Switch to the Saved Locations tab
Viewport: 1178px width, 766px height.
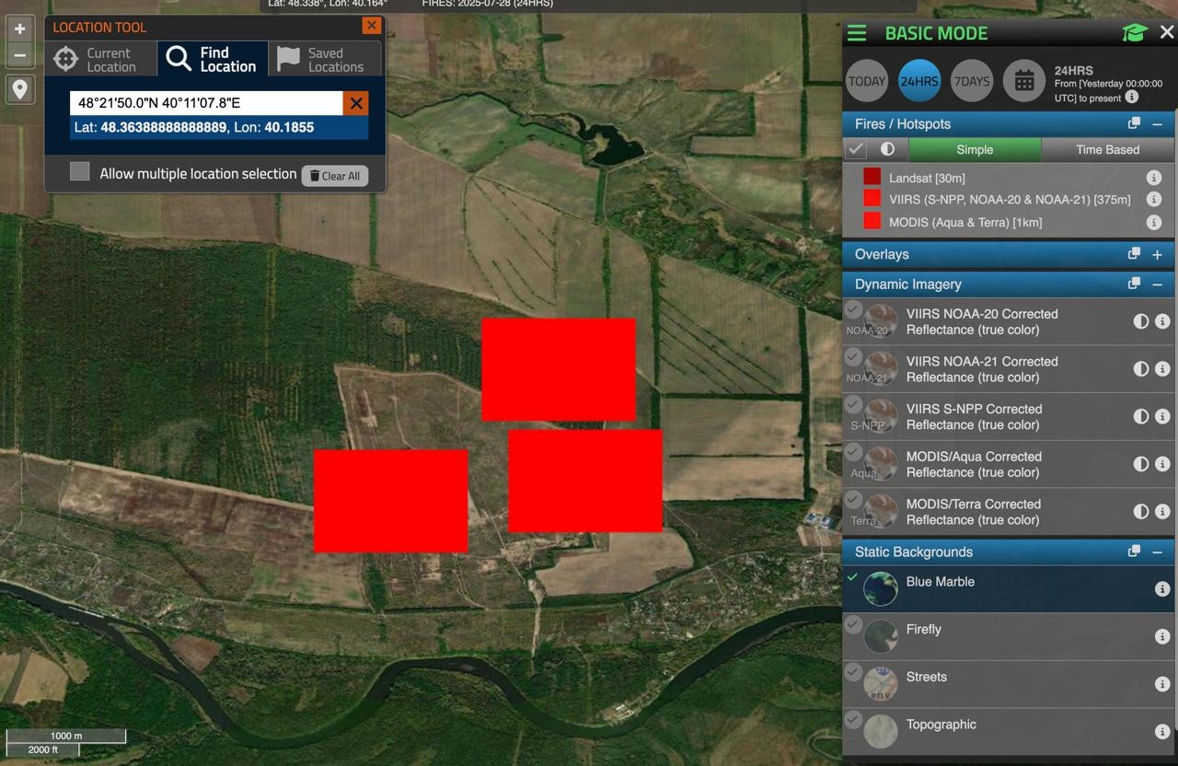(324, 60)
